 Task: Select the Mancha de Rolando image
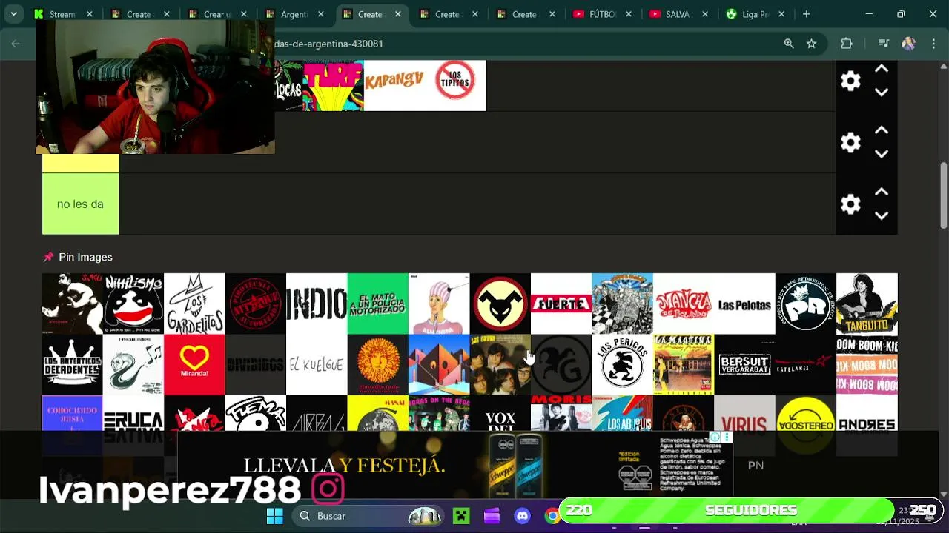(x=684, y=304)
